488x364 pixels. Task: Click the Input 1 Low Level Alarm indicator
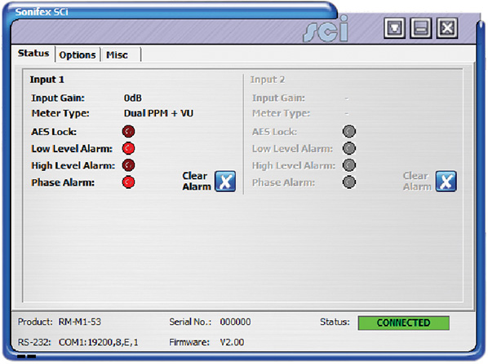click(x=128, y=148)
